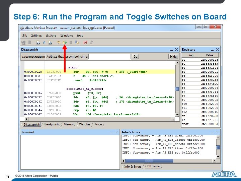Click the disassembly vertical scrollbar thumb
This screenshot has height=181, width=241.
(x=177, y=89)
